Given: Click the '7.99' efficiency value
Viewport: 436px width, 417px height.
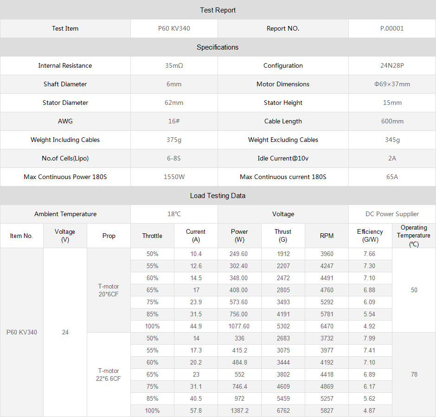Looking at the screenshot, I should coord(369,338).
